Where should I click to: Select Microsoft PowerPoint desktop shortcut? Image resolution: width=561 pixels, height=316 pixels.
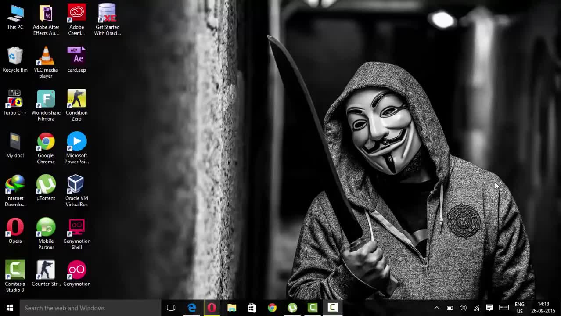tap(76, 149)
